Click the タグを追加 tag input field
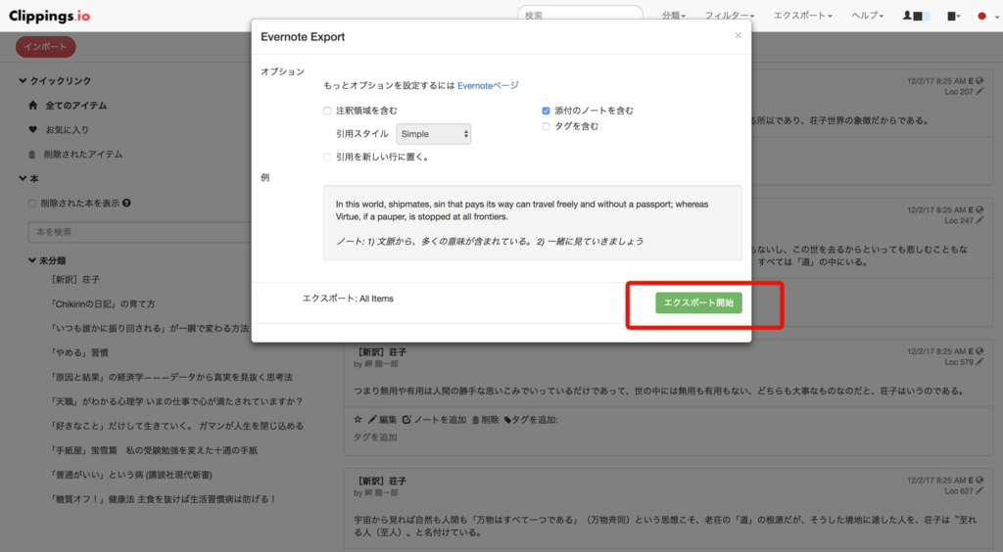This screenshot has width=1003, height=552. (x=375, y=437)
